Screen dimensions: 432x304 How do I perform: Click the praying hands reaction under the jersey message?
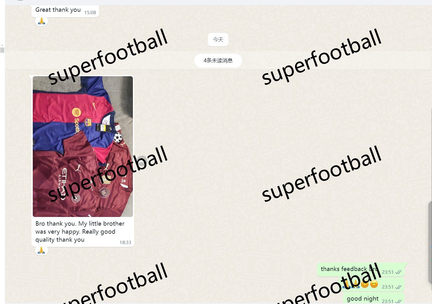tap(41, 250)
